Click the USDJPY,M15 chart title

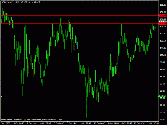click(7, 2)
